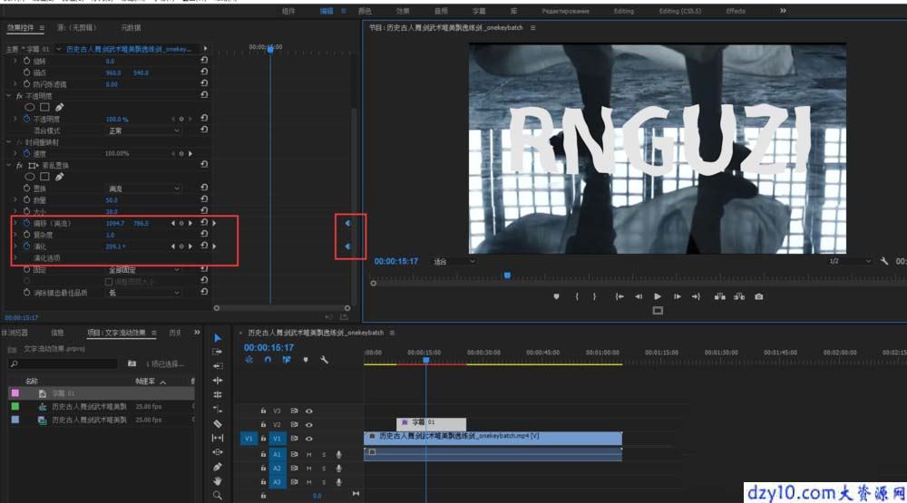Screen dimensions: 907x503
Task: Solo audio track A2
Action: click(324, 469)
